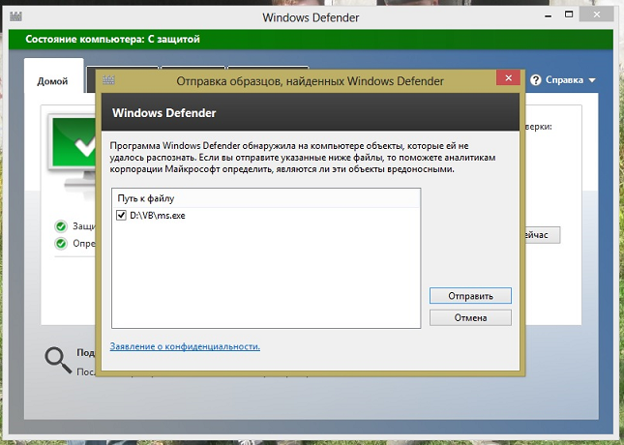Image resolution: width=624 pixels, height=445 pixels.
Task: Close the Windows Defender main window
Action: click(596, 15)
